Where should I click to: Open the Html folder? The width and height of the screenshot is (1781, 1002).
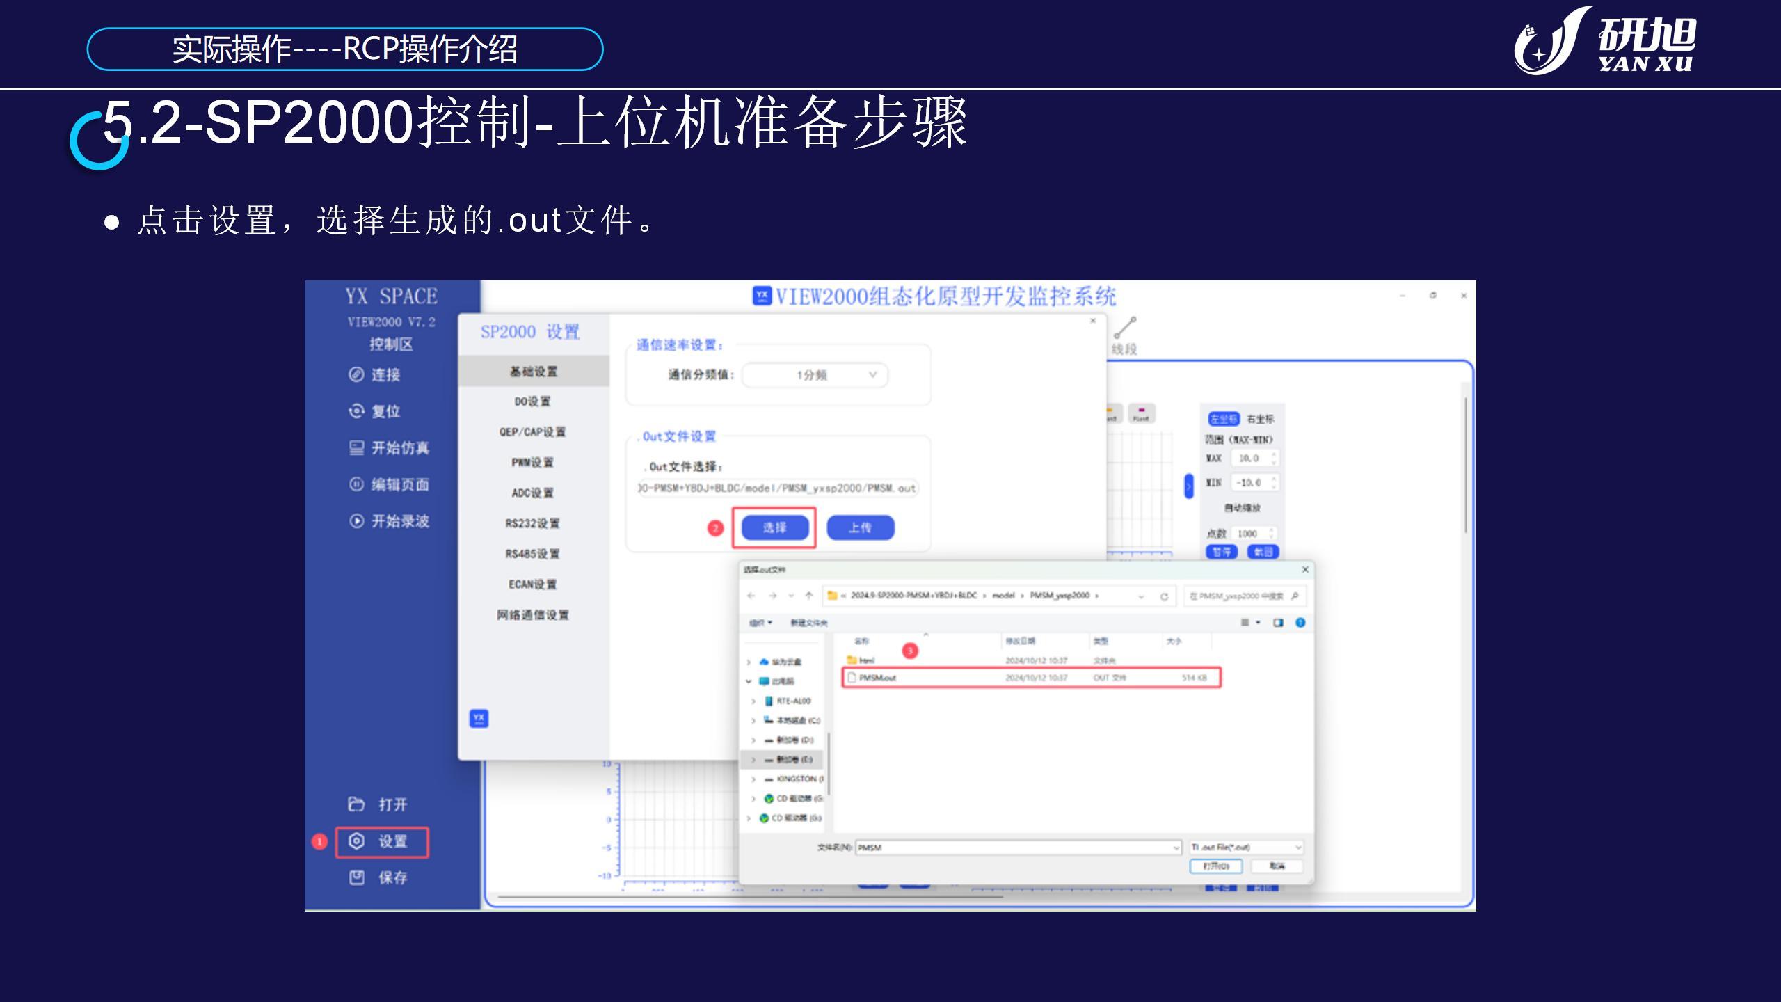coord(861,660)
